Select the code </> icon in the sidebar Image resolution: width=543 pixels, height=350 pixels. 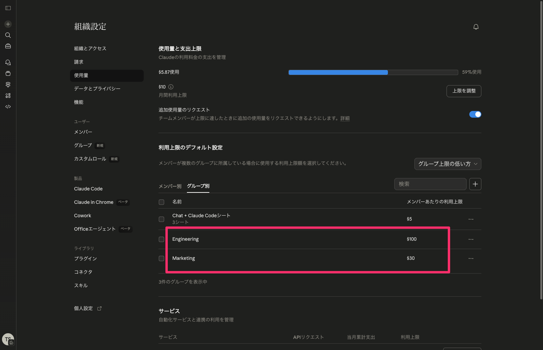pyautogui.click(x=8, y=107)
